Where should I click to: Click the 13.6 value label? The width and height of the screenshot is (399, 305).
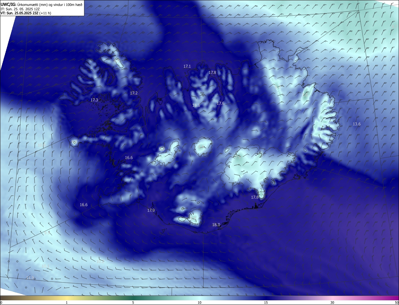click(357, 124)
